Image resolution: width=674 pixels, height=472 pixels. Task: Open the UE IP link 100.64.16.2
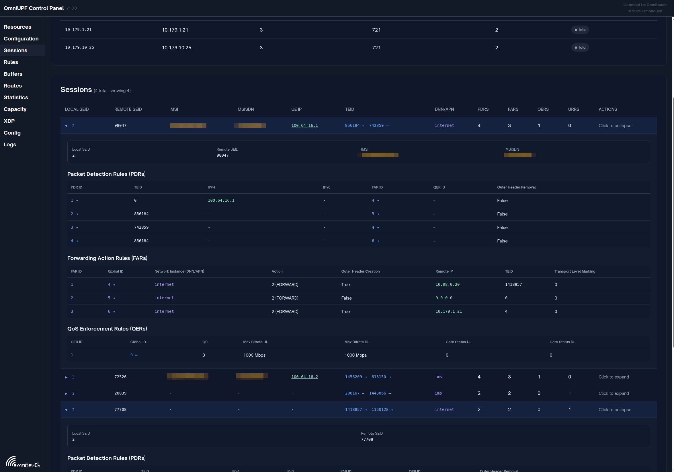click(304, 377)
